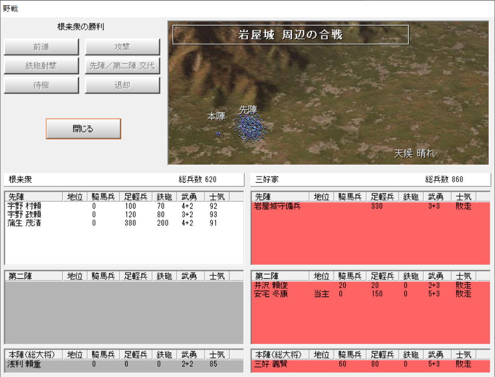Screen dimensions: 495x377
Task: Click the 鉄砲射撃 button
Action: (x=41, y=66)
